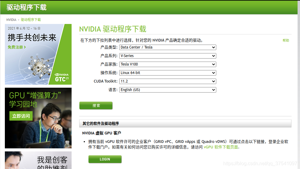The height and width of the screenshot is (169, 300).
Task: Expand the 产品系列 V-Series dropdown
Action: point(167,56)
